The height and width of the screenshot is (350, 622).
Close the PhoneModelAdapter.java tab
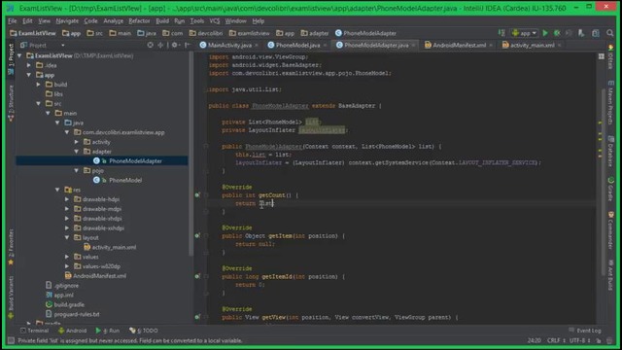pos(413,46)
